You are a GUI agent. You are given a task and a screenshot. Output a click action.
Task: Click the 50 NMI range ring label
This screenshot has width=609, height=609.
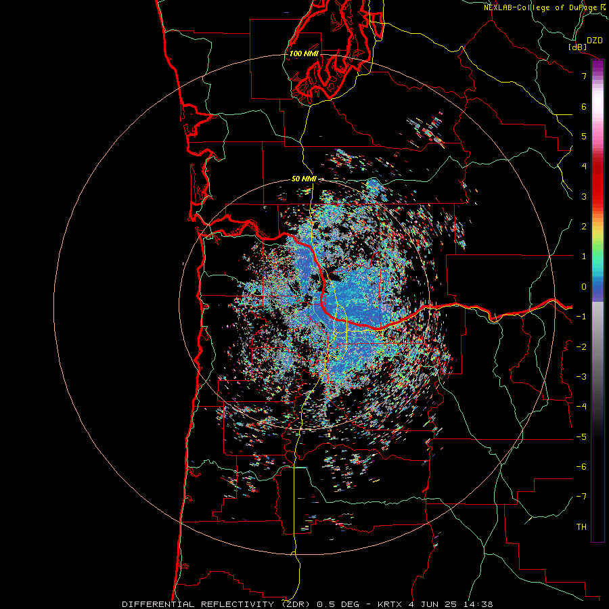[304, 179]
